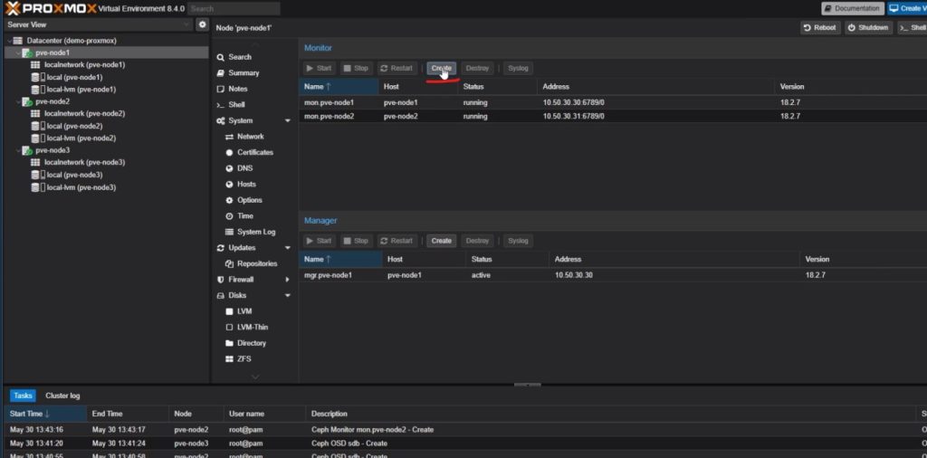927x458 pixels.
Task: Open the Directory disks page
Action: [x=252, y=343]
